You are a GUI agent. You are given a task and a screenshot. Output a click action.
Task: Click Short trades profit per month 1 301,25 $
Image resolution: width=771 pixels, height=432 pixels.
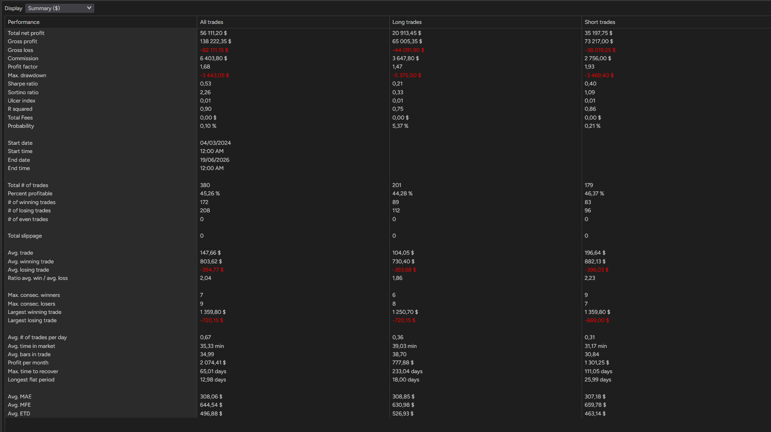[597, 363]
